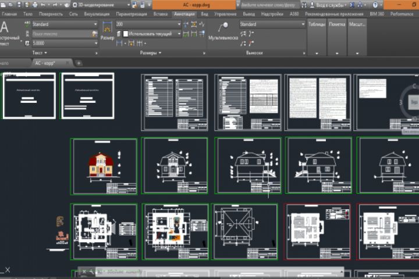
Task: Open the Вставка ribbon tab
Action: tap(161, 14)
